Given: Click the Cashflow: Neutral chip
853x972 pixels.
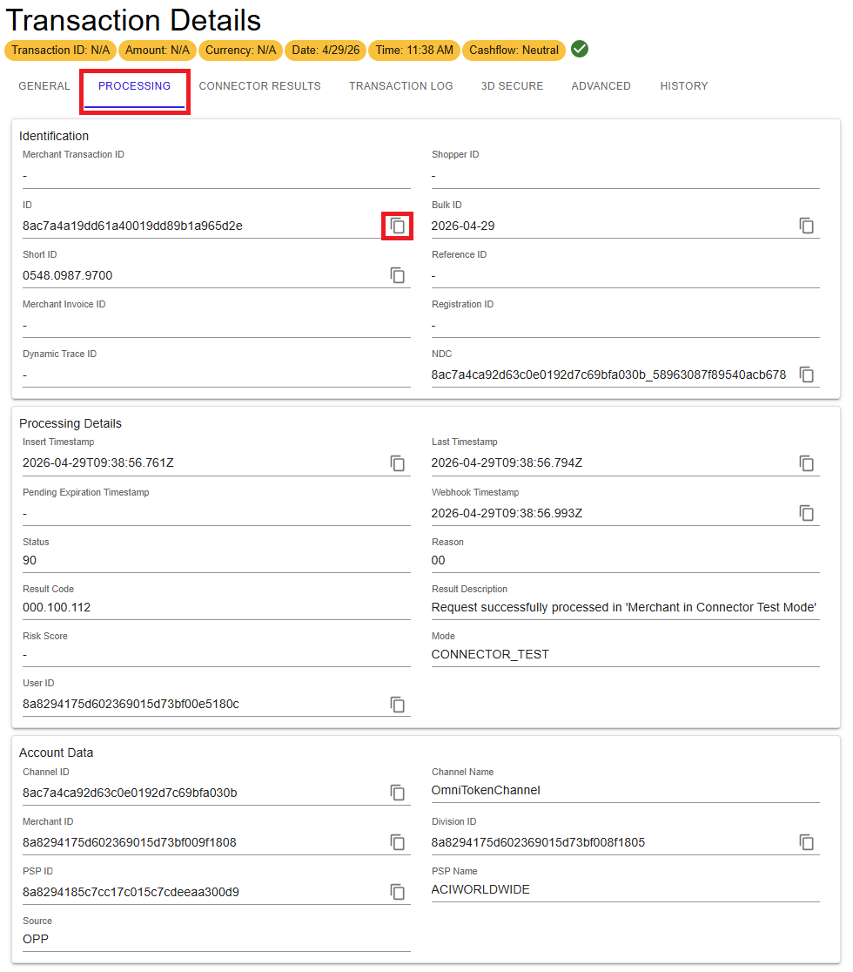Looking at the screenshot, I should tap(514, 51).
